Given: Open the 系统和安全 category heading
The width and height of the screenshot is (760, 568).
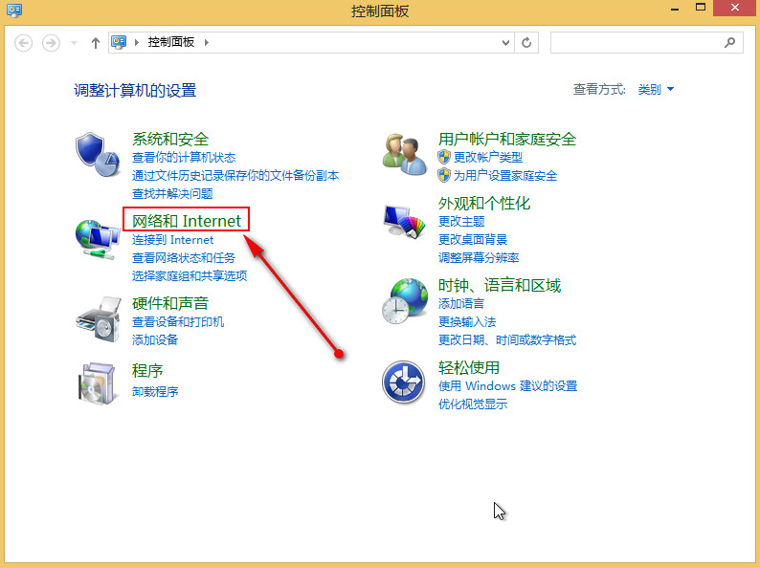Looking at the screenshot, I should [x=170, y=139].
